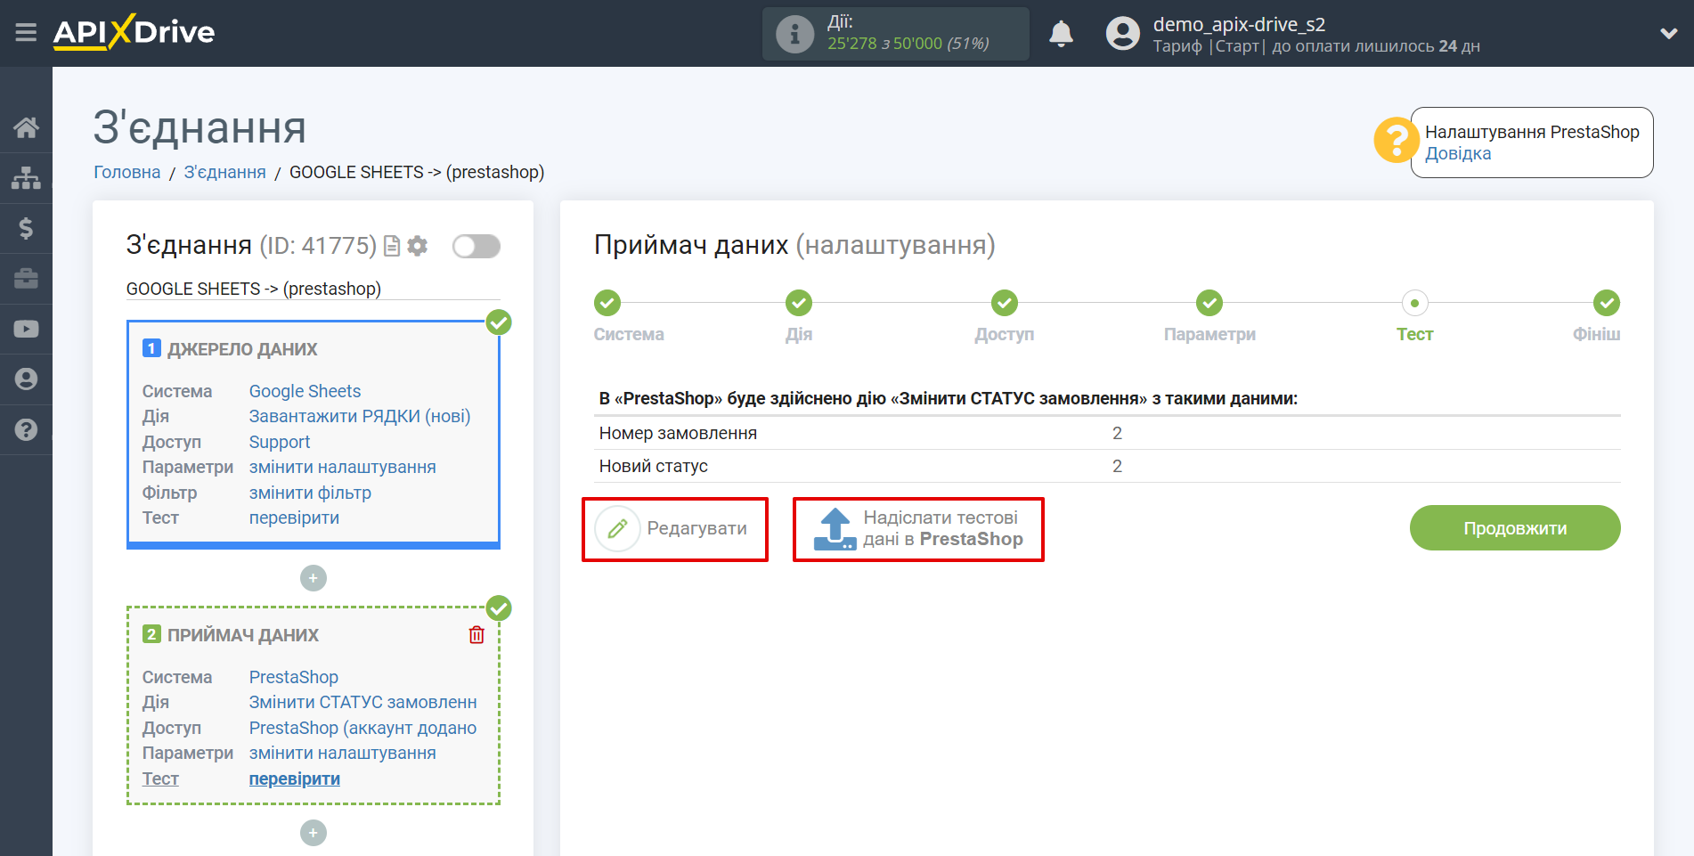Click the yellow help question mark icon
Image resolution: width=1694 pixels, height=856 pixels.
click(x=1396, y=141)
